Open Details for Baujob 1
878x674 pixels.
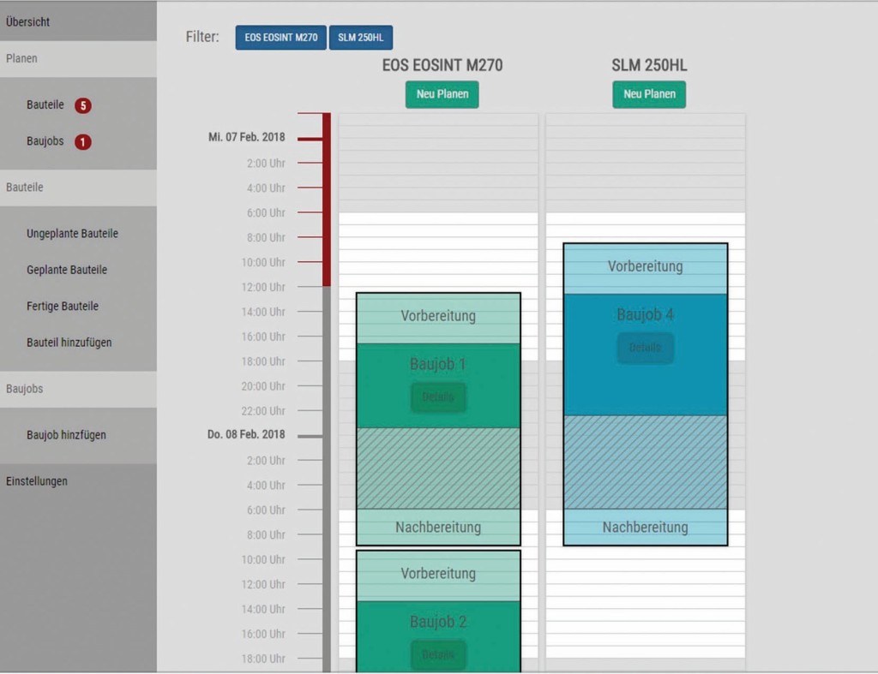point(438,397)
